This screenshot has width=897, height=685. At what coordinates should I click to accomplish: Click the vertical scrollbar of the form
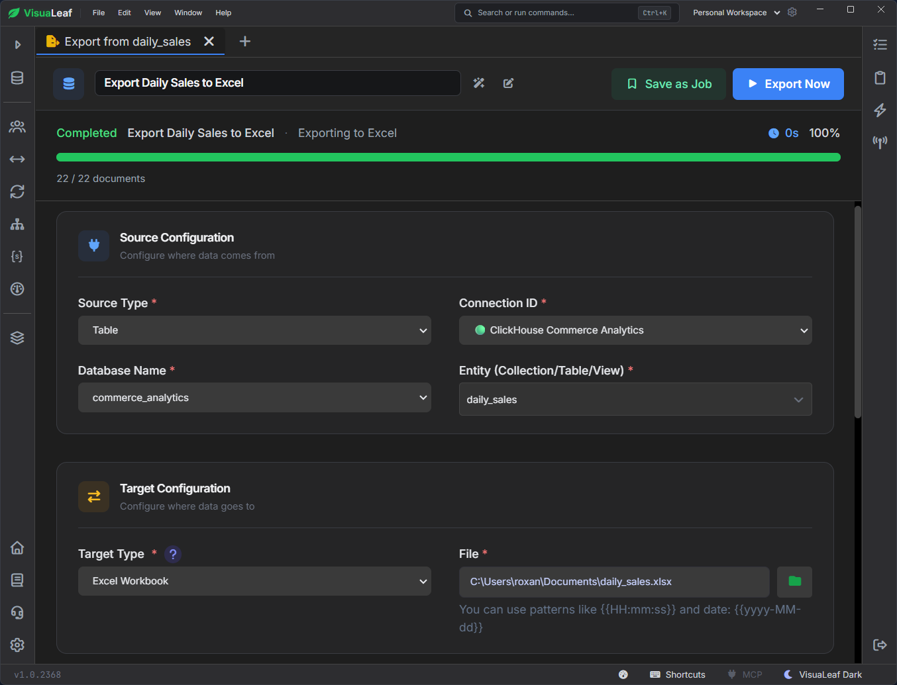[x=858, y=312]
